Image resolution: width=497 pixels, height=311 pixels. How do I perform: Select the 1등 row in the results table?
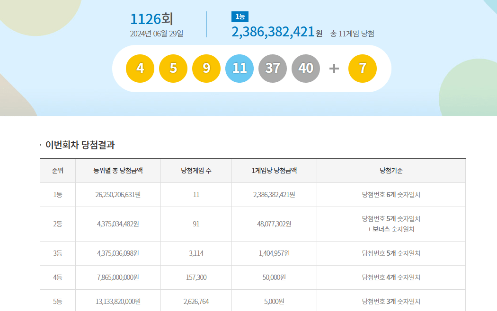pyautogui.click(x=57, y=195)
